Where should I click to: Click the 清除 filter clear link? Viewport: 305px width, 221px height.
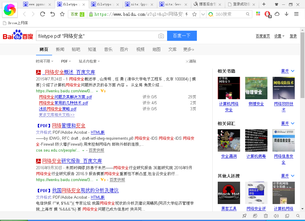[191, 61]
